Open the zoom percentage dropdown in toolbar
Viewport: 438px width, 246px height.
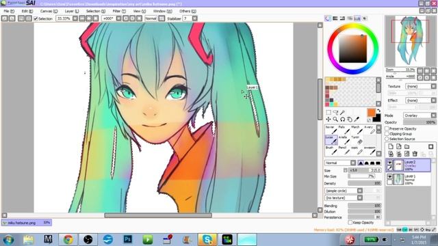[x=75, y=18]
